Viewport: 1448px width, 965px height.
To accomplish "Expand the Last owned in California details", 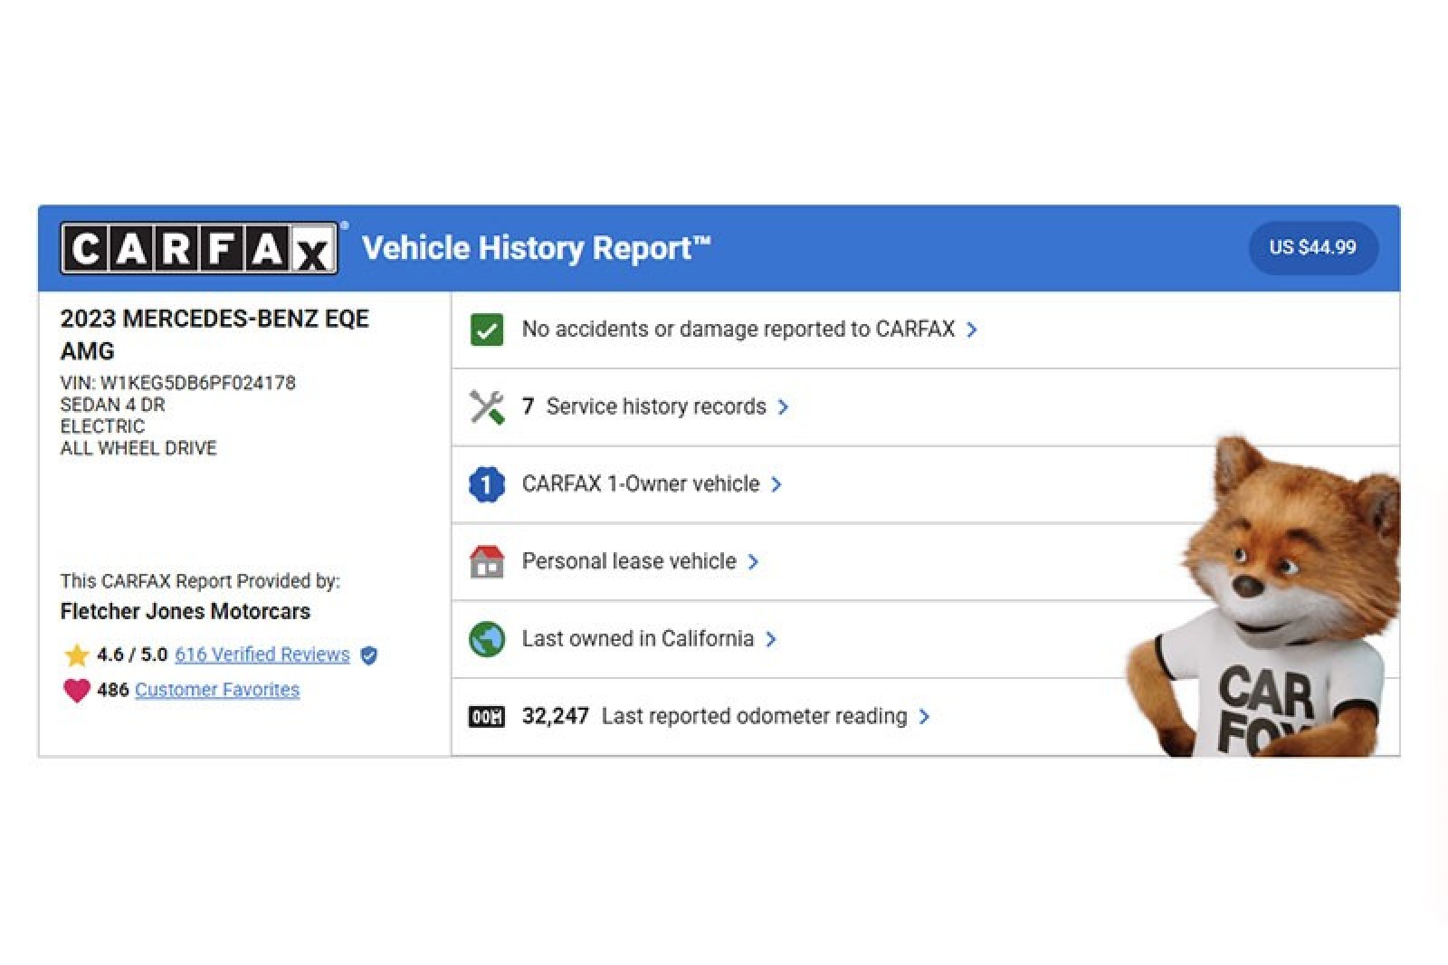I will [x=772, y=639].
